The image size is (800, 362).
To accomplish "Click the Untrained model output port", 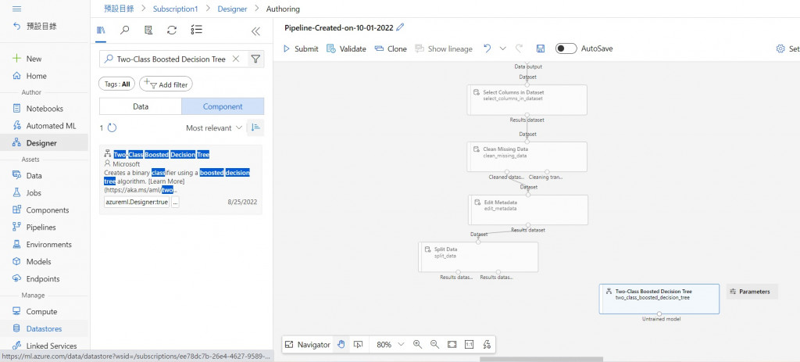I will coord(659,314).
